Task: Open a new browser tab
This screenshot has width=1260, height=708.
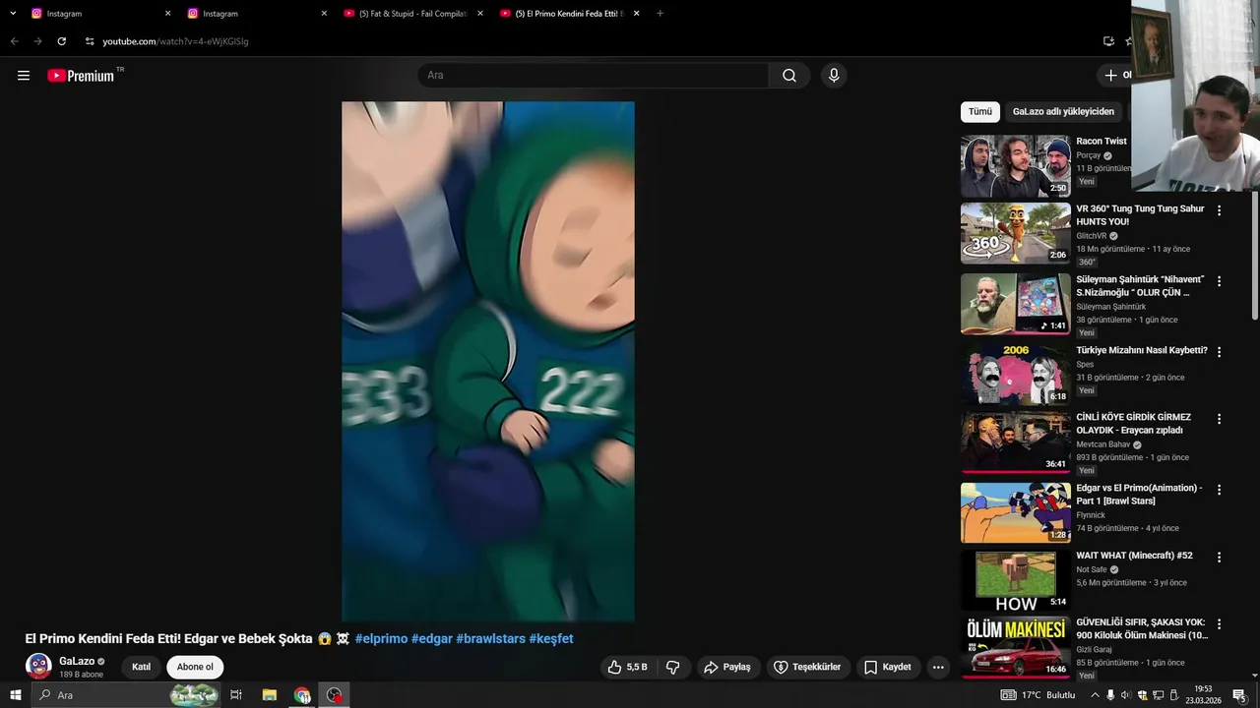Action: (660, 14)
